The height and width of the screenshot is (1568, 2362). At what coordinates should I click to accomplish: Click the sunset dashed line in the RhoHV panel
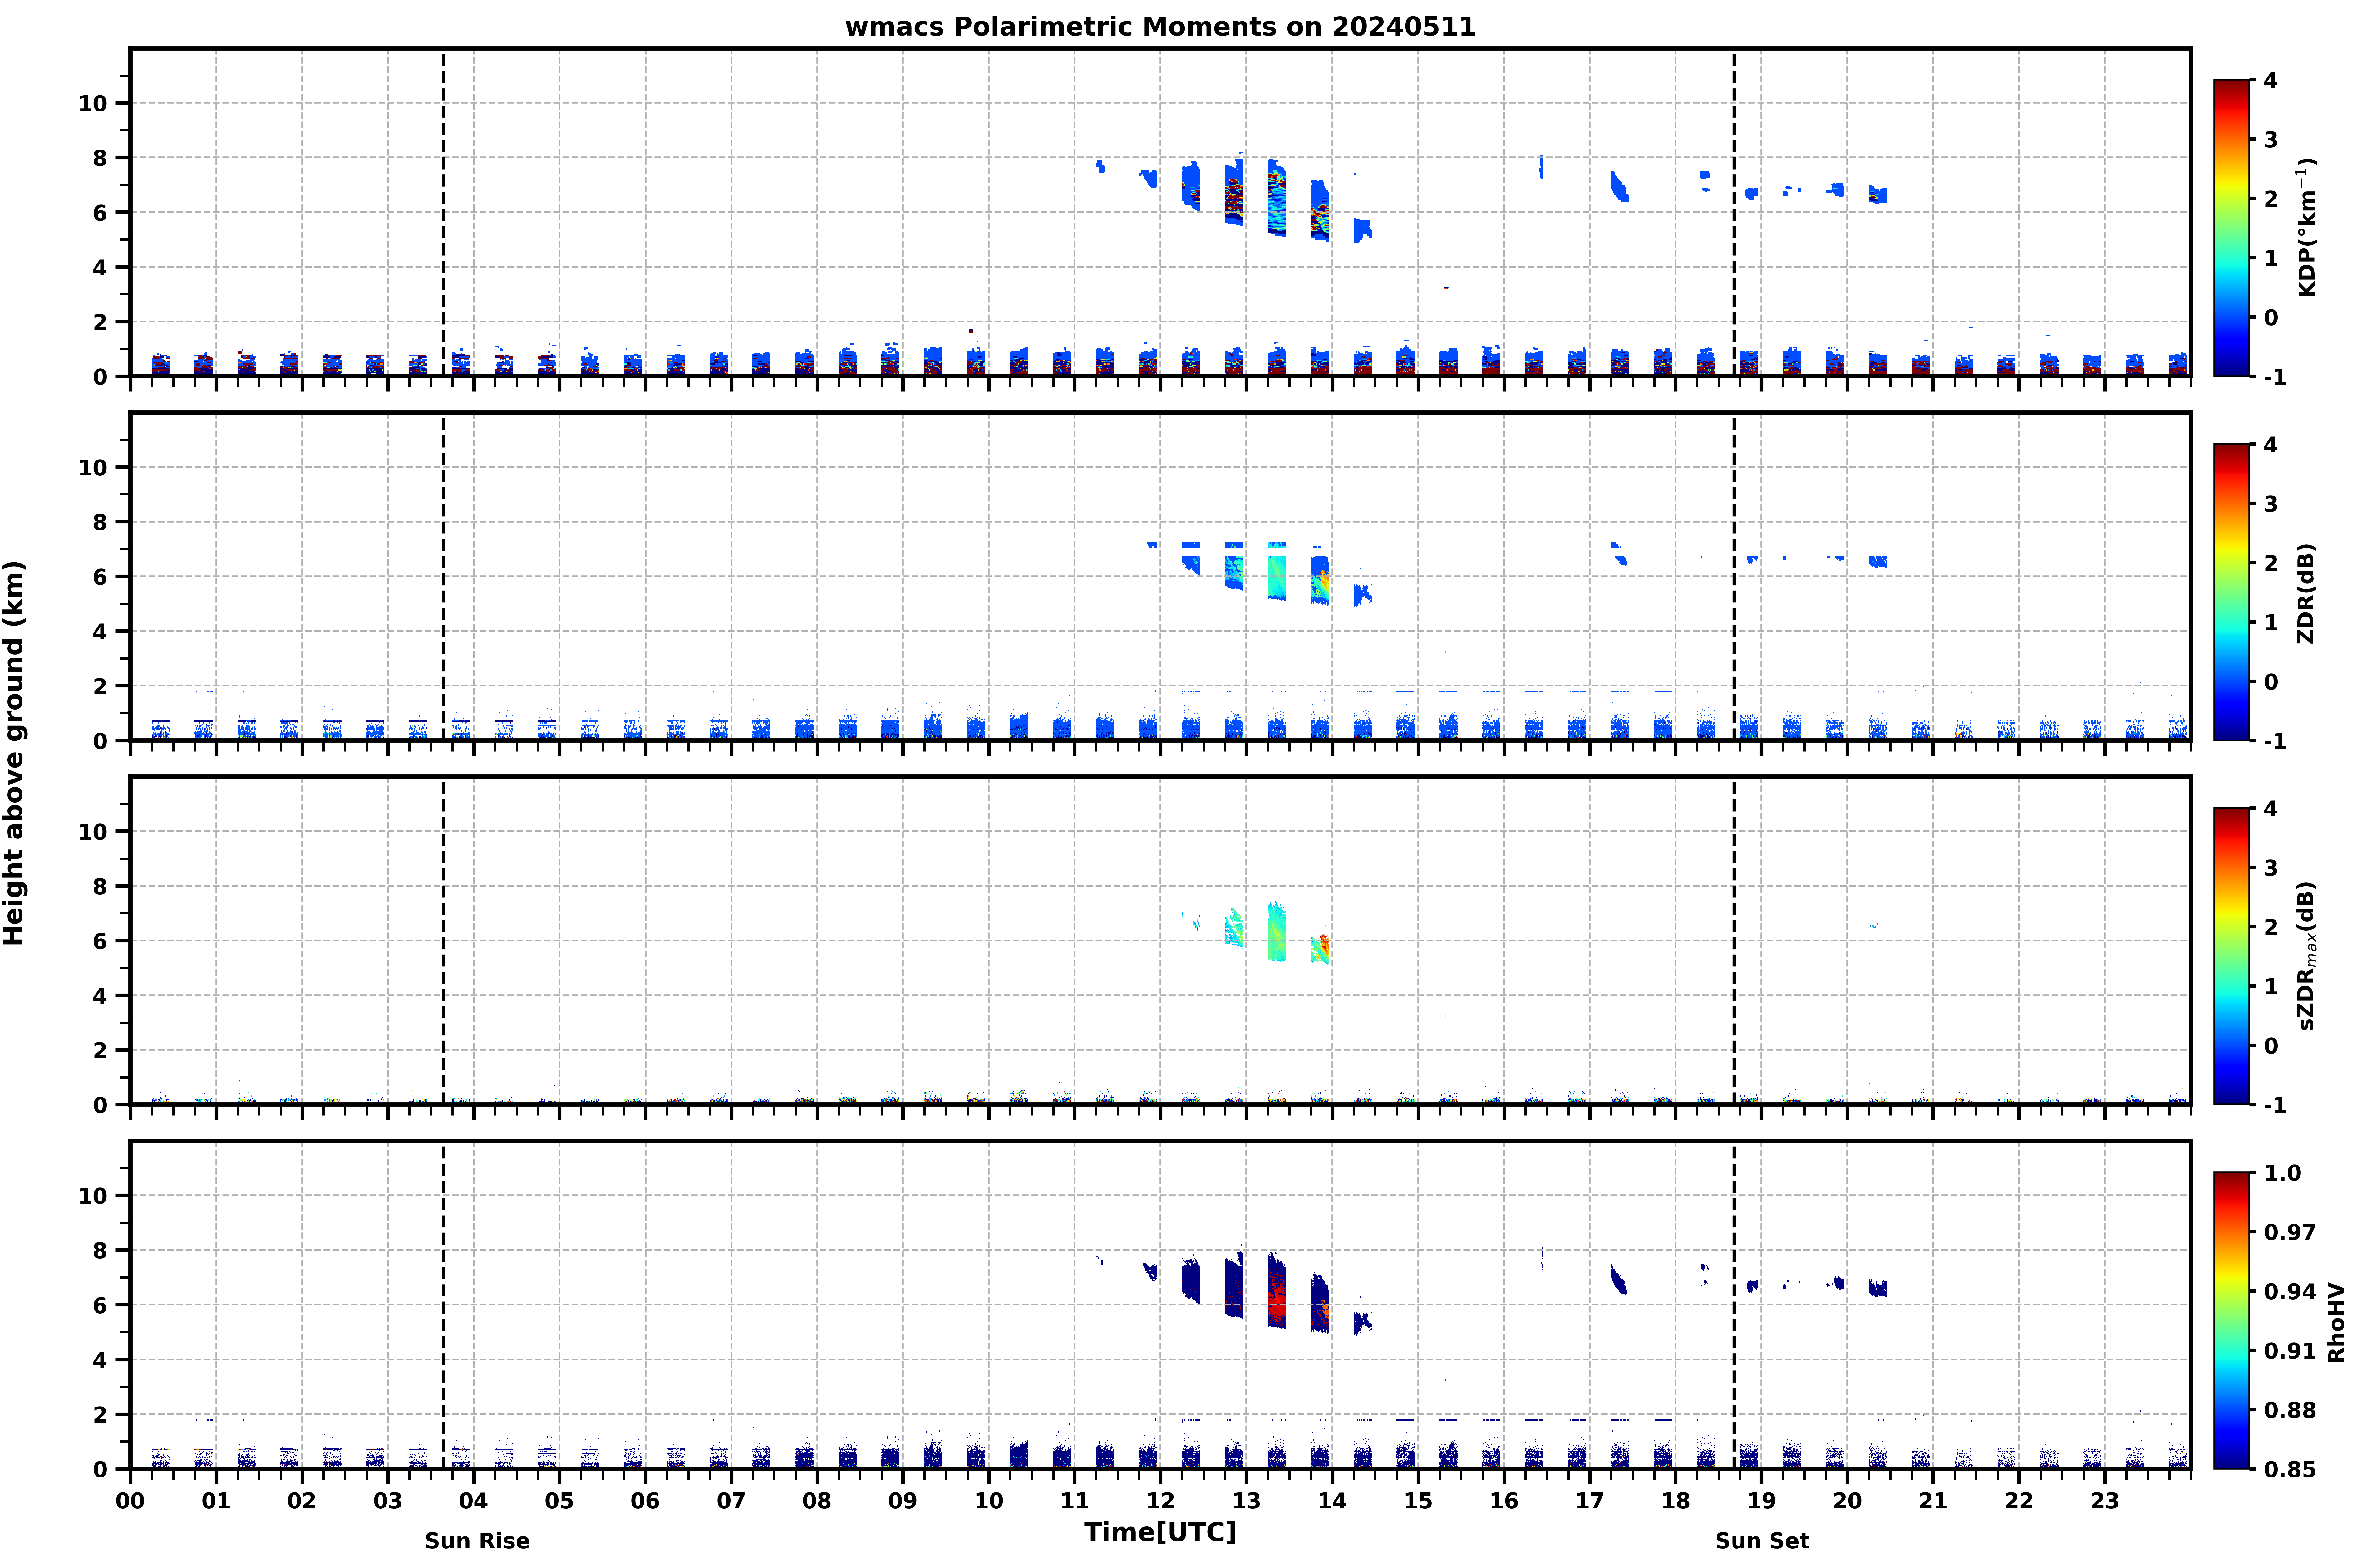1734,1305
